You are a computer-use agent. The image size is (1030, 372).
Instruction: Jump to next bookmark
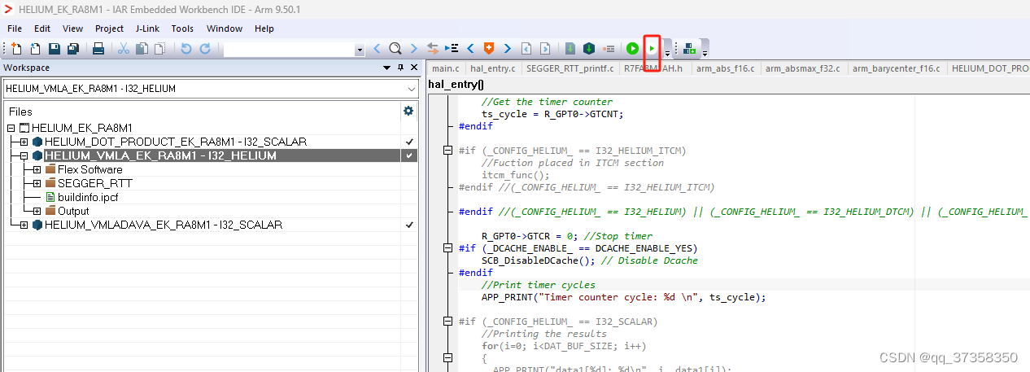508,49
